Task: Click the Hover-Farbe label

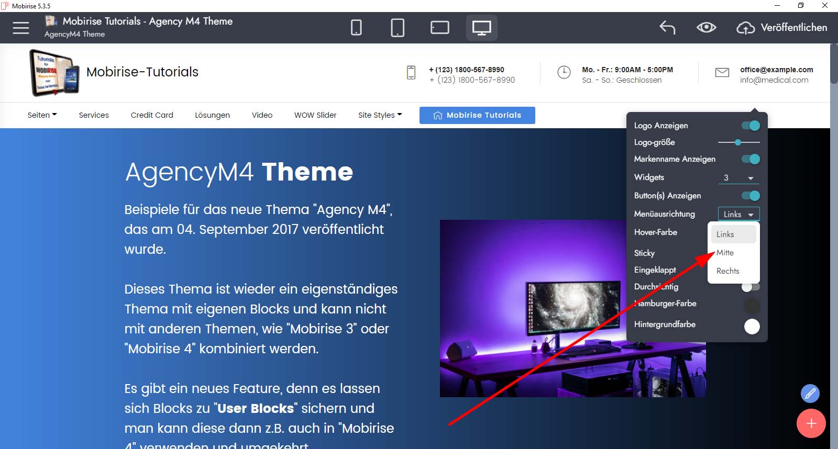Action: tap(656, 232)
